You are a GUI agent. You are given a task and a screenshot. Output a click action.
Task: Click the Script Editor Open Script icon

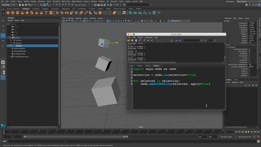point(128,40)
